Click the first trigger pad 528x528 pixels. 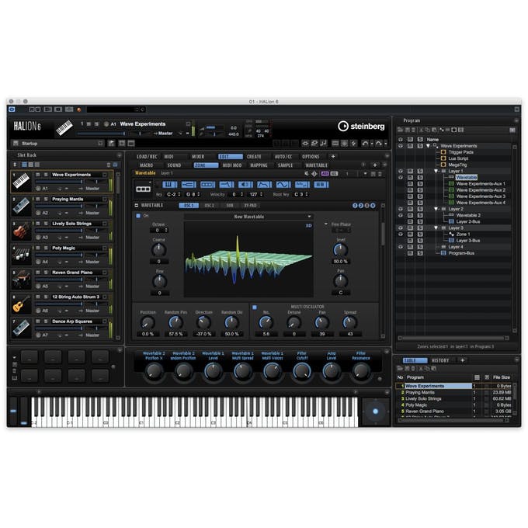tap(30, 356)
